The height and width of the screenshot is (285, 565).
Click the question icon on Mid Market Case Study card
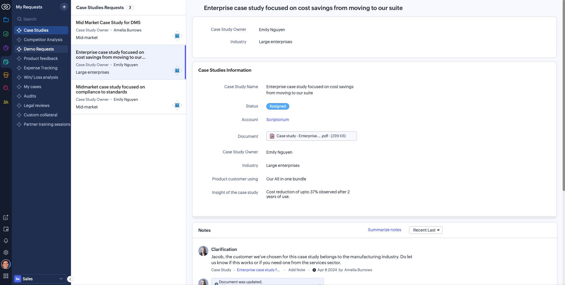click(x=177, y=36)
